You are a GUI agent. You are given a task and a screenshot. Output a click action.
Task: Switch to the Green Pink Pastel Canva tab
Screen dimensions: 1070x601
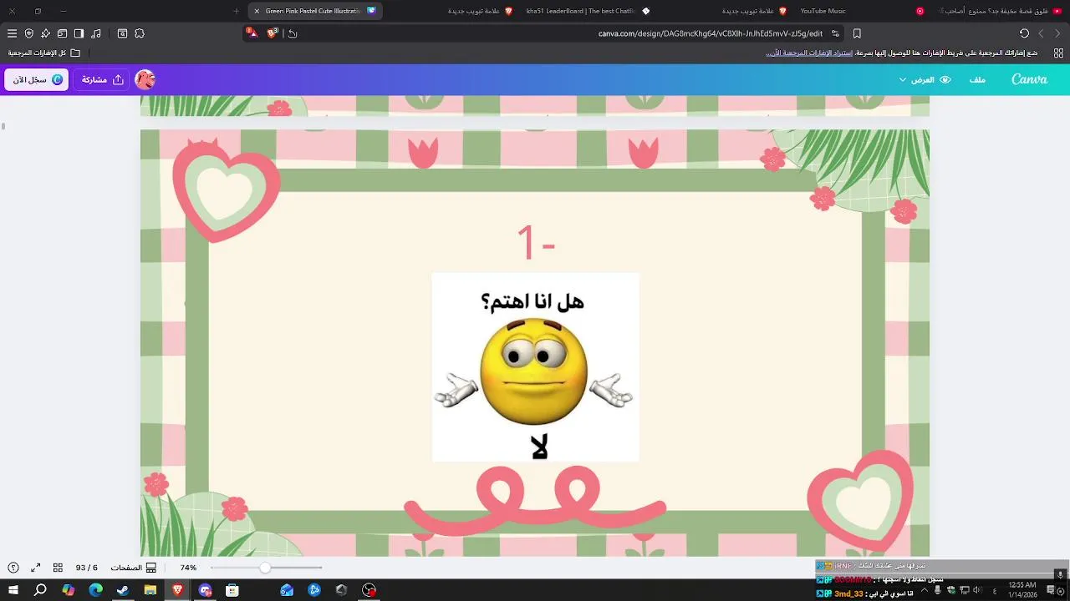(x=314, y=11)
